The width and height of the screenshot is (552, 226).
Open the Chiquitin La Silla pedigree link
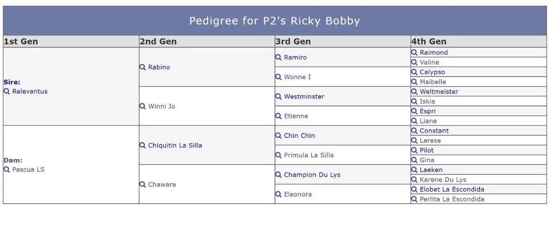(x=175, y=145)
